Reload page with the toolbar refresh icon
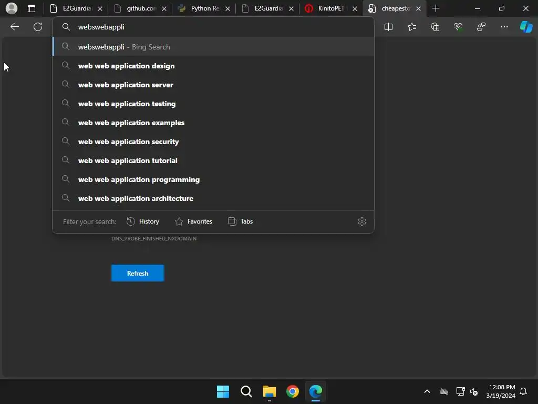538x404 pixels. coord(38,27)
